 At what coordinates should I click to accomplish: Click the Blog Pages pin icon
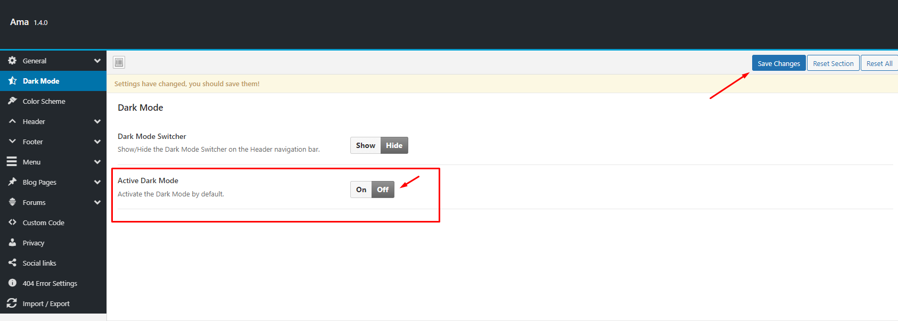12,182
